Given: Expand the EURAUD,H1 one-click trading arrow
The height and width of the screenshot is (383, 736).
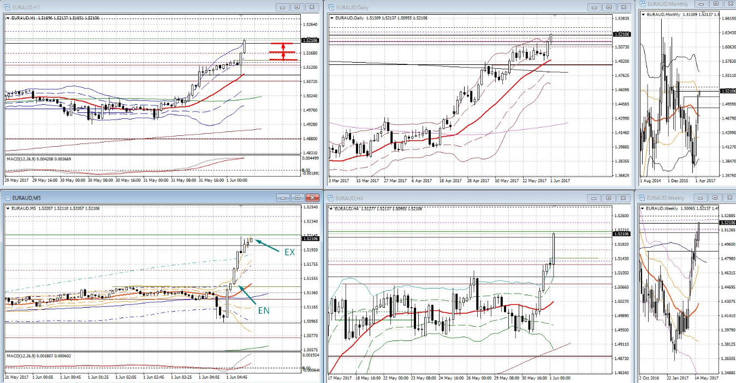Looking at the screenshot, I should [x=8, y=18].
